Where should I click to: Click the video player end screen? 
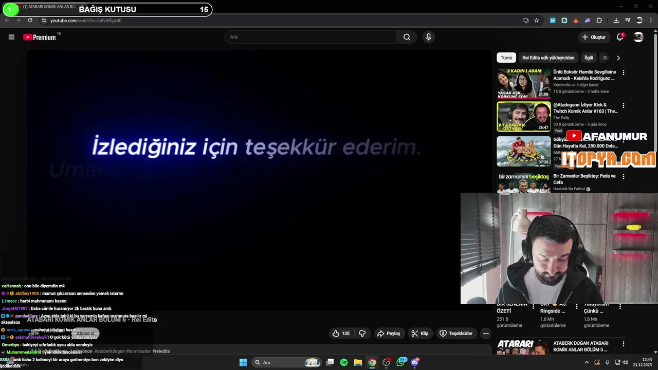coord(259,180)
